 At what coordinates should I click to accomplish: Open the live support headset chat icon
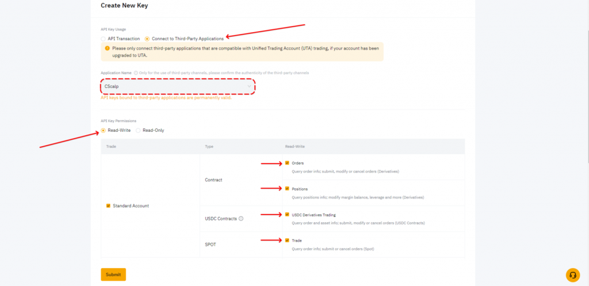[572, 274]
